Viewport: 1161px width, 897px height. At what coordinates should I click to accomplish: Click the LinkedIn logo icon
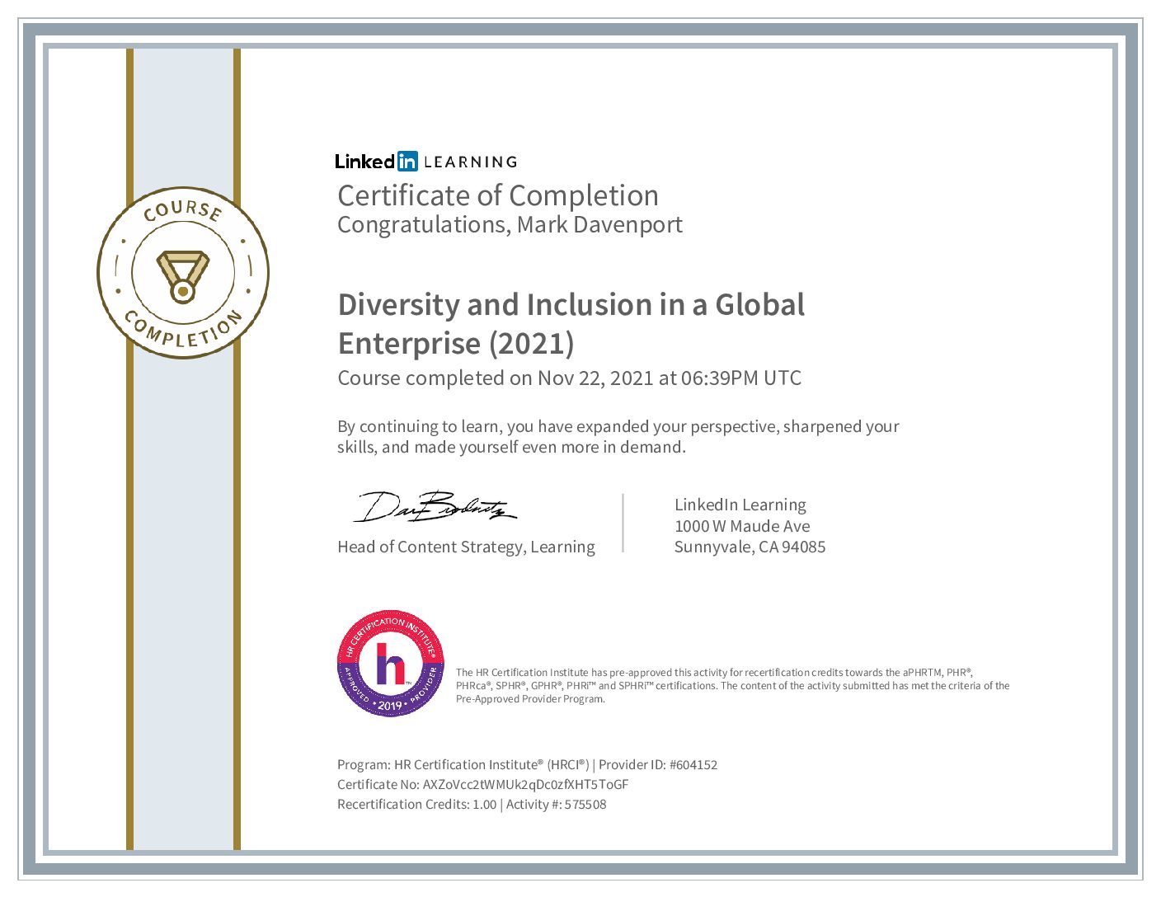tap(407, 161)
